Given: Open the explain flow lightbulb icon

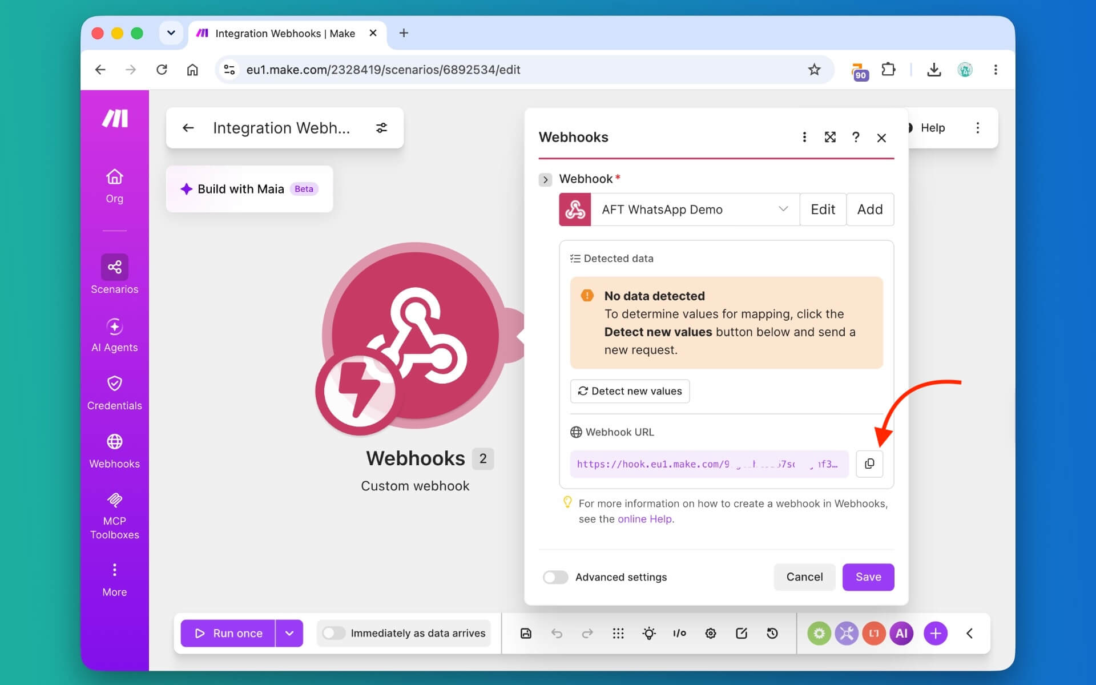Looking at the screenshot, I should pos(649,633).
